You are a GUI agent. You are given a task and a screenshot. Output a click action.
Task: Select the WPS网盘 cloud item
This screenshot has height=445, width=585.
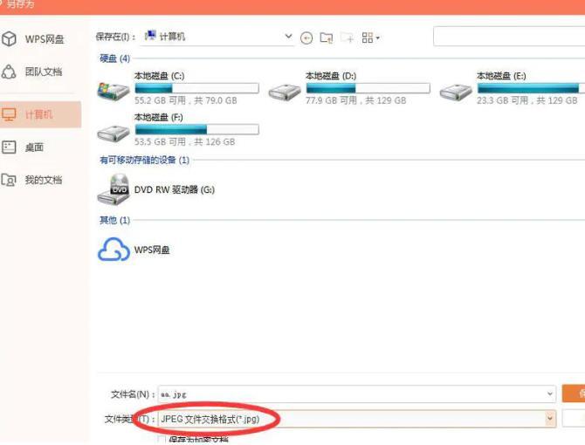[x=134, y=250]
